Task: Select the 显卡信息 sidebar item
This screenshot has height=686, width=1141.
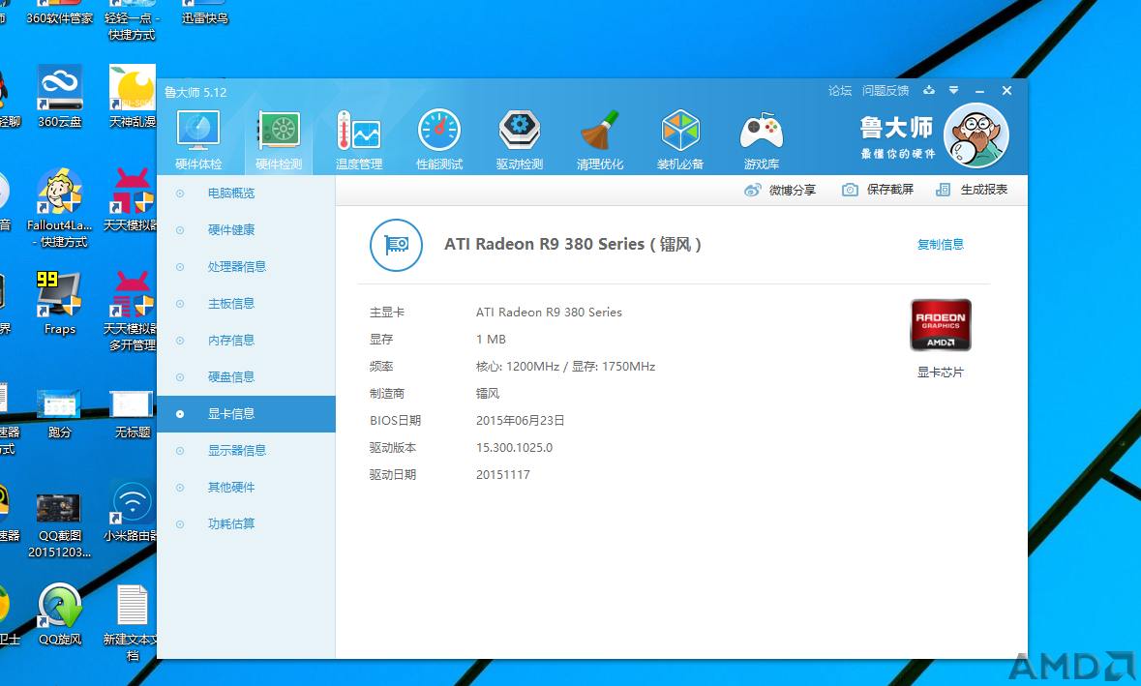Action: 246,414
